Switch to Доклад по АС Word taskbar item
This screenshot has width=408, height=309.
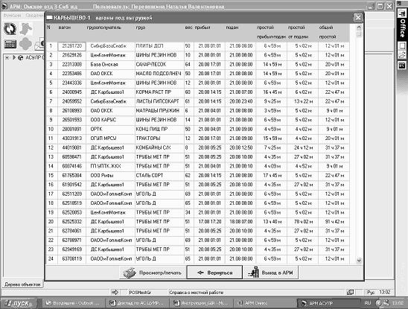coord(136,303)
